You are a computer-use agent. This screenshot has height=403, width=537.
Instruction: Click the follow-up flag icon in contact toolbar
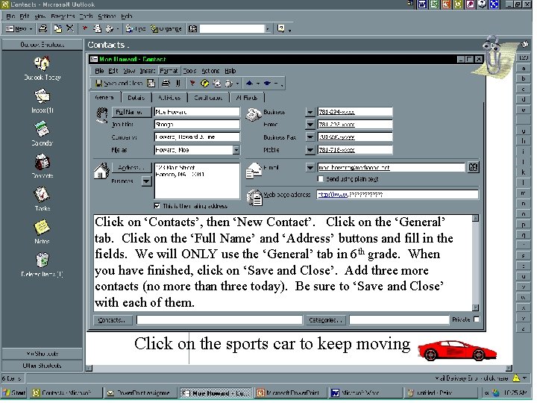[x=192, y=84]
